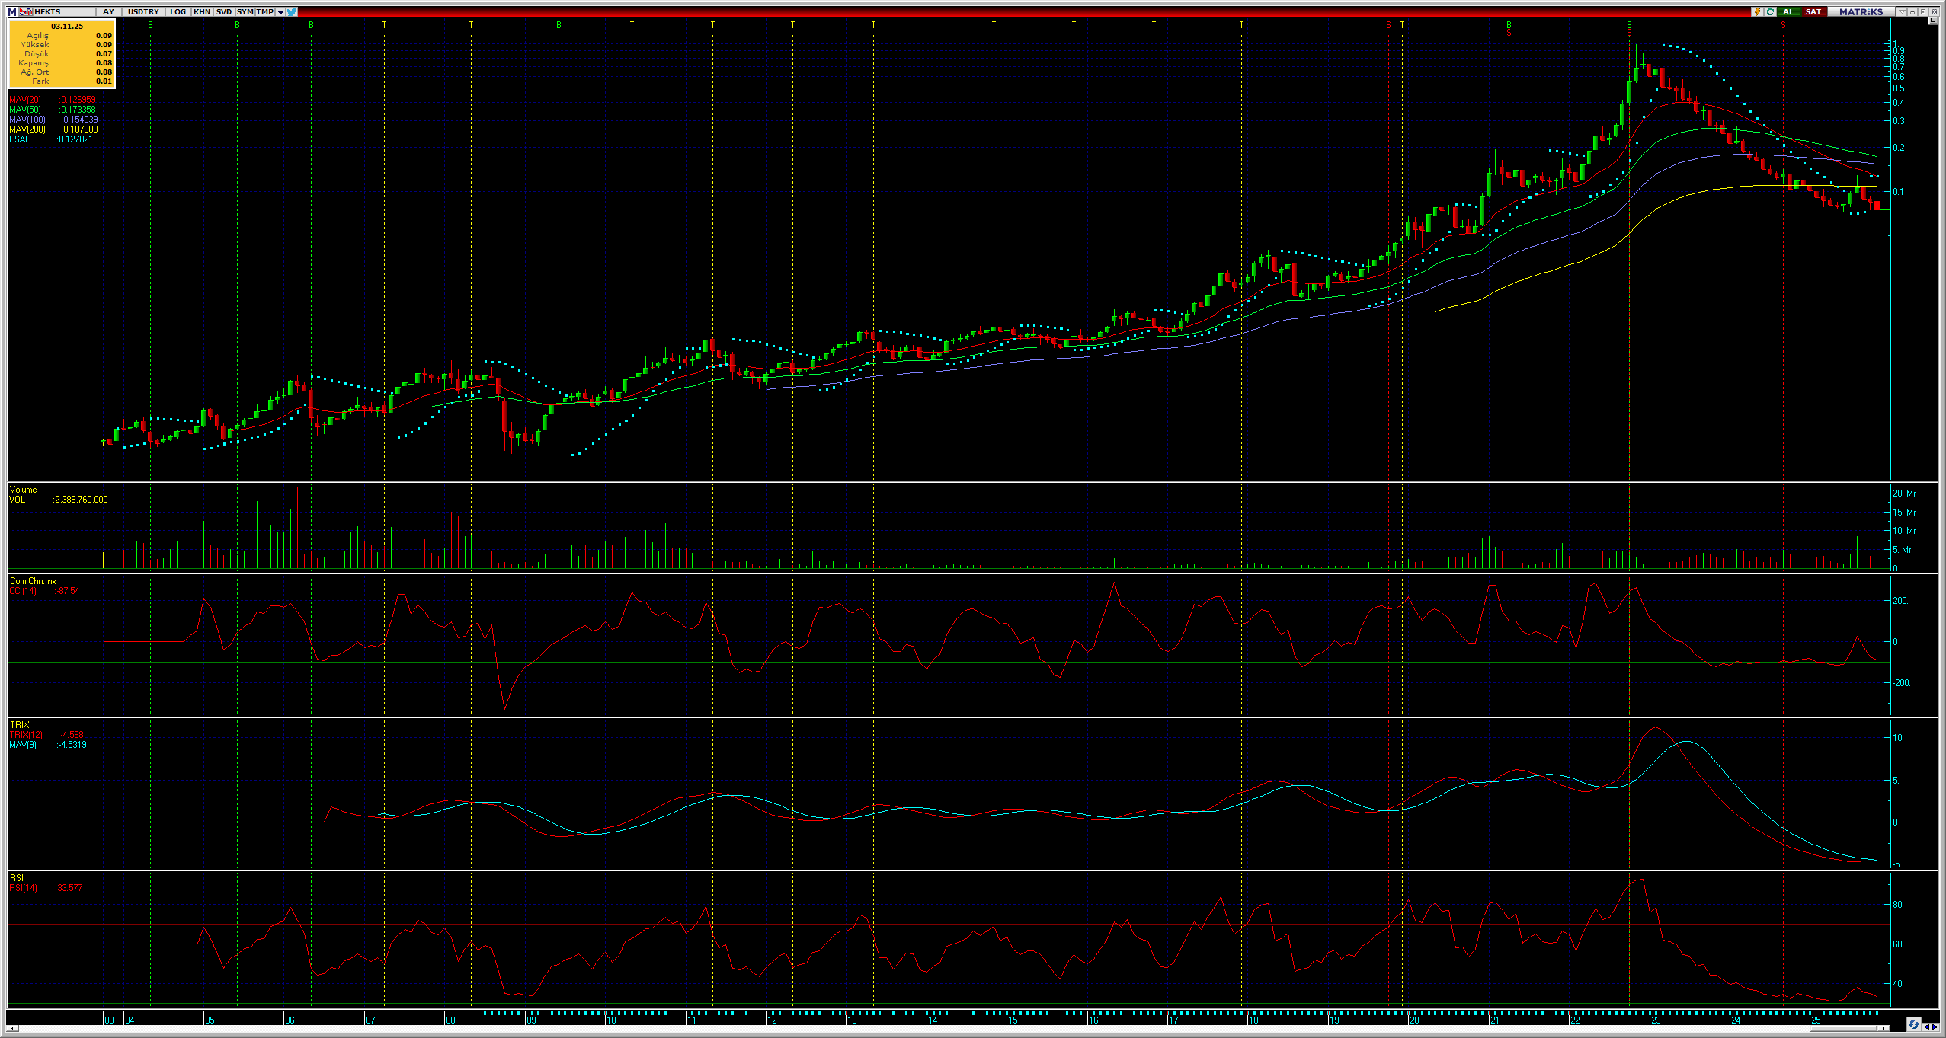Open dropdown arrow next to TMP

pyautogui.click(x=280, y=12)
